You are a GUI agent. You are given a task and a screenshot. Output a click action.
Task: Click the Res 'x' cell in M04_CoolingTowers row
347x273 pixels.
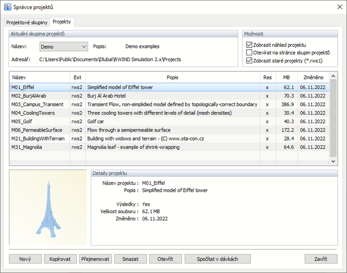click(x=268, y=113)
